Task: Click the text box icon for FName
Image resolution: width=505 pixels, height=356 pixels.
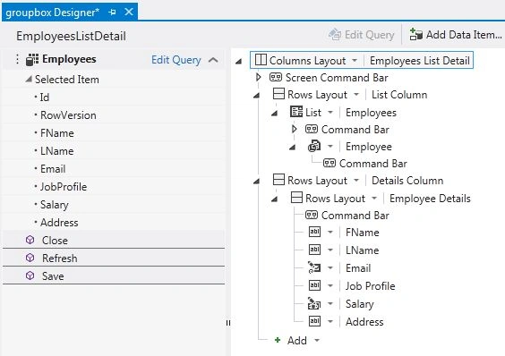Action: point(314,232)
